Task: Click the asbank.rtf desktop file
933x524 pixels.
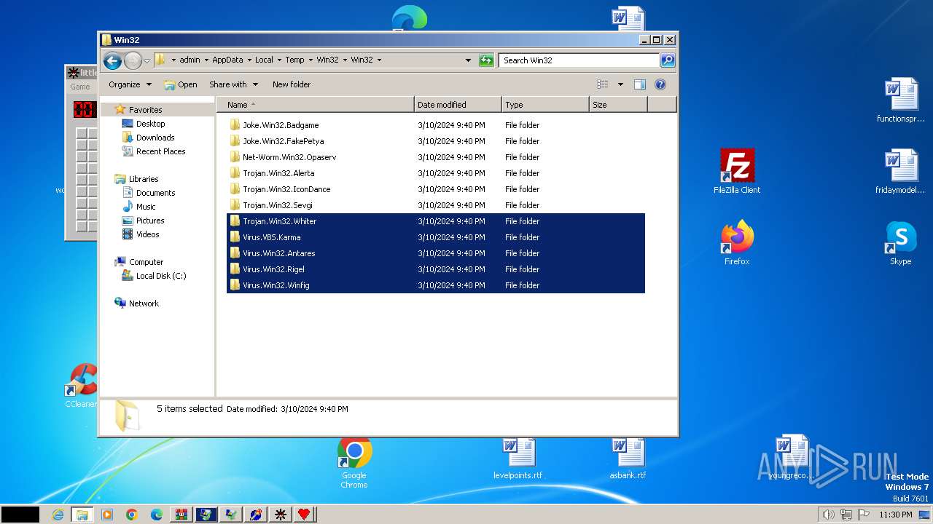Action: [628, 458]
